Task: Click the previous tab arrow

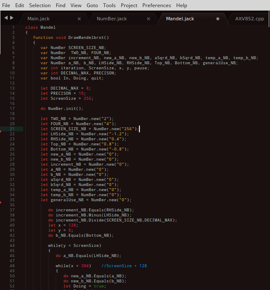Action: pos(6,18)
